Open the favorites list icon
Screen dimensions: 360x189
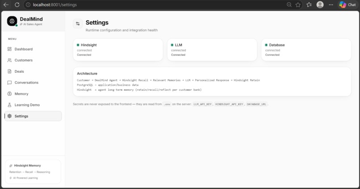(309, 4)
